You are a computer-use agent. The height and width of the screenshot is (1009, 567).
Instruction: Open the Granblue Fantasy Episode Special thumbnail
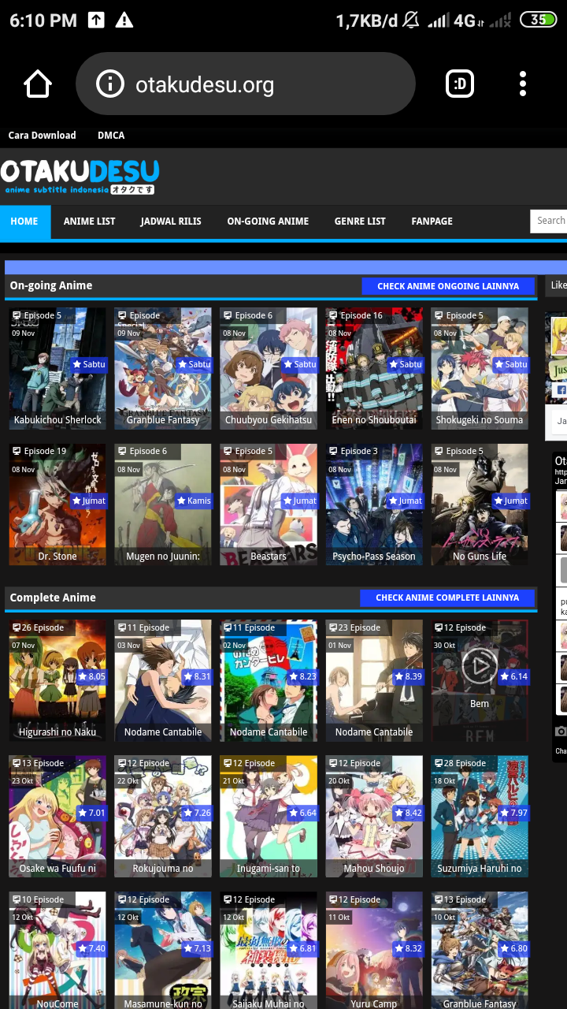163,368
